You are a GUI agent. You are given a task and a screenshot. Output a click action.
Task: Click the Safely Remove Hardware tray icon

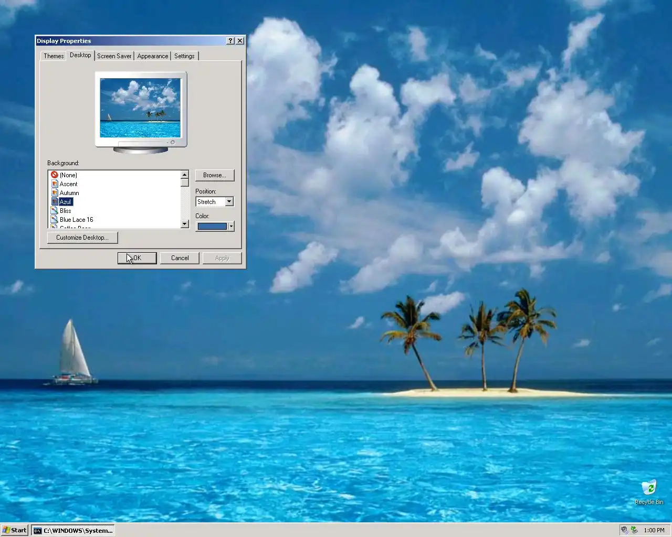point(634,530)
